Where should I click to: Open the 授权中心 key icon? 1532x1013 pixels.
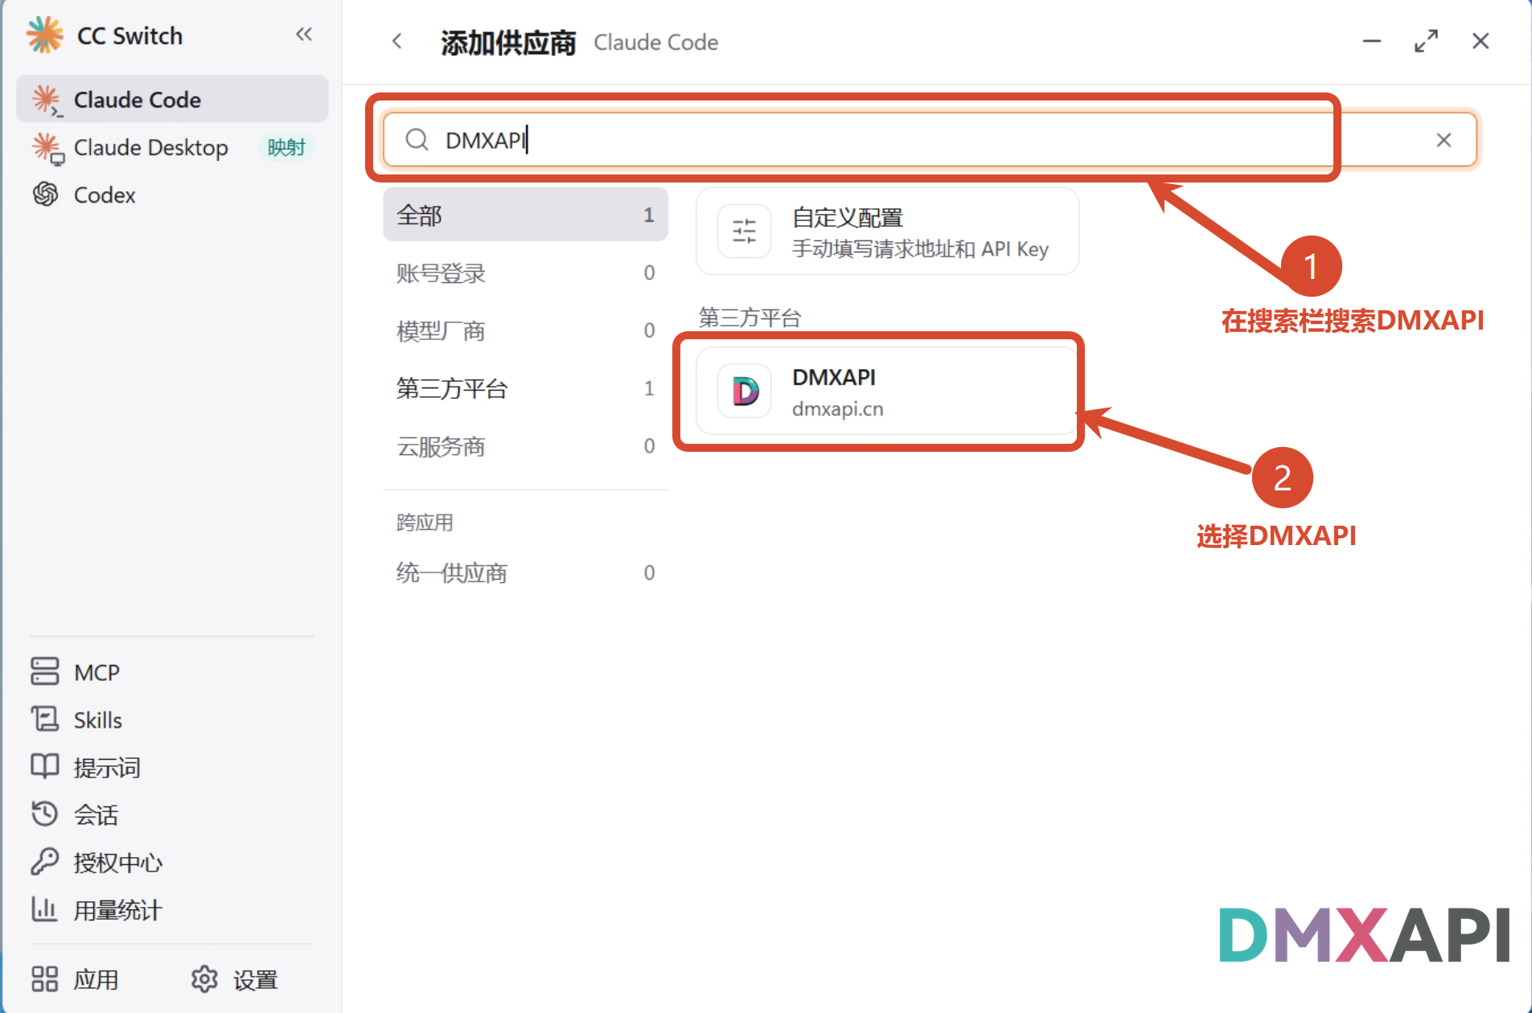pos(45,861)
